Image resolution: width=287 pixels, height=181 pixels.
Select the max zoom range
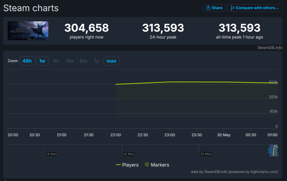tap(112, 61)
